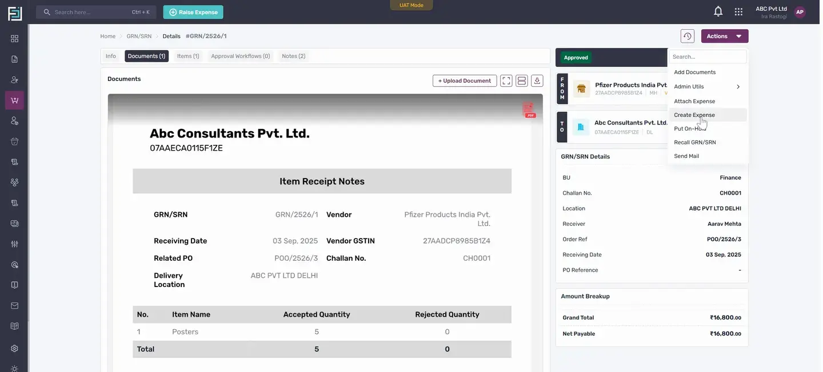Open the envelope mail icon in sidebar
Screen dimensions: 823x372
click(x=14, y=306)
